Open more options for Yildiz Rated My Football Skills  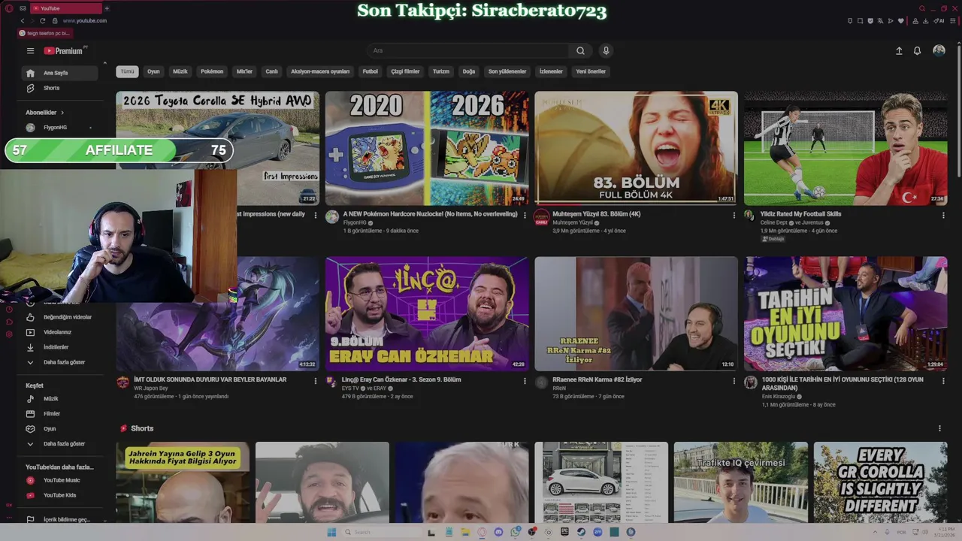pyautogui.click(x=943, y=215)
